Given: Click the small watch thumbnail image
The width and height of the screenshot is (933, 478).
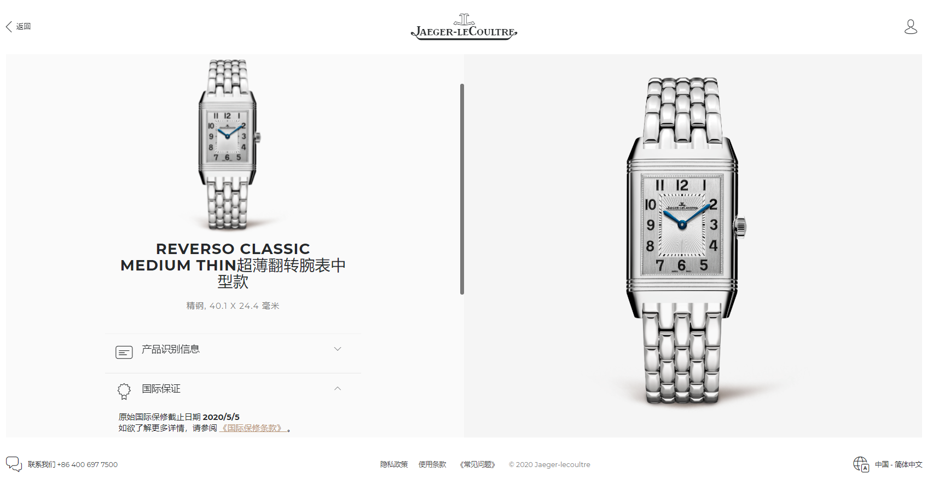Looking at the screenshot, I should coord(228,145).
